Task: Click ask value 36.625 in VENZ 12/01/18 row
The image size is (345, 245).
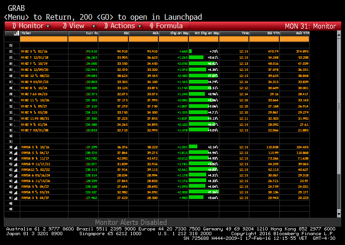Action: click(x=152, y=58)
